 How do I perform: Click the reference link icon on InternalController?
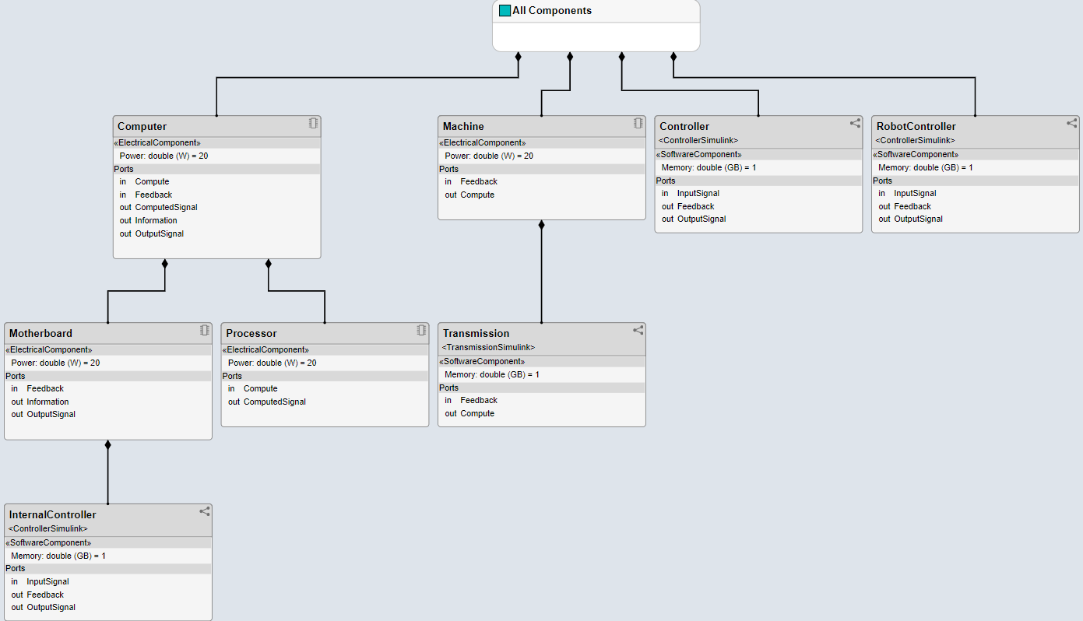click(205, 511)
